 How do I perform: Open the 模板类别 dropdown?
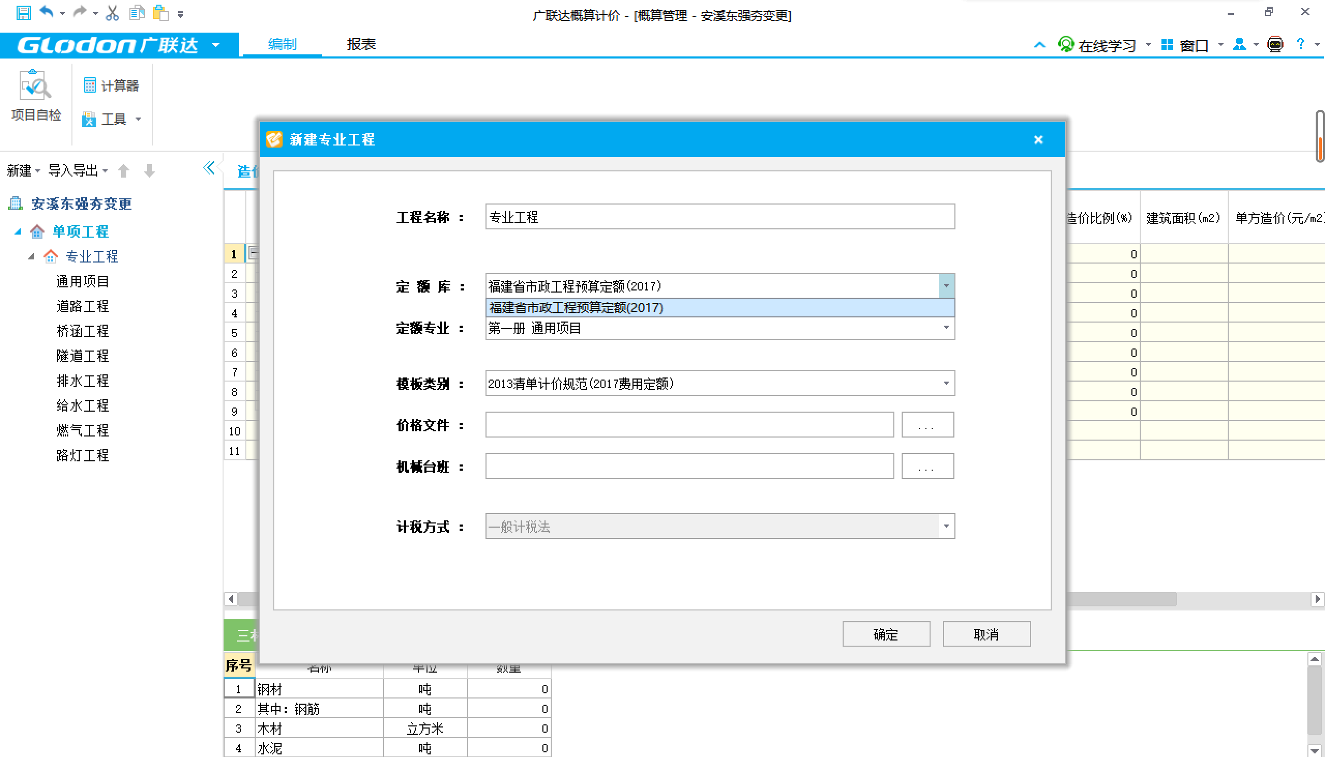946,383
